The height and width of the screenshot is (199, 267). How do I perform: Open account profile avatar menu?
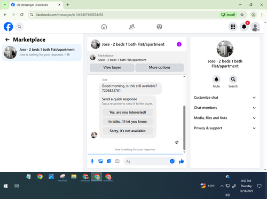point(255,27)
